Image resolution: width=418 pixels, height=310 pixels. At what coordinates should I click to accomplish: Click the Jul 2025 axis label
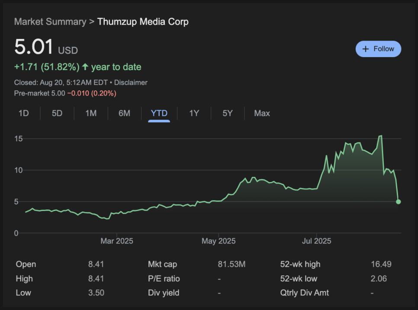(316, 241)
